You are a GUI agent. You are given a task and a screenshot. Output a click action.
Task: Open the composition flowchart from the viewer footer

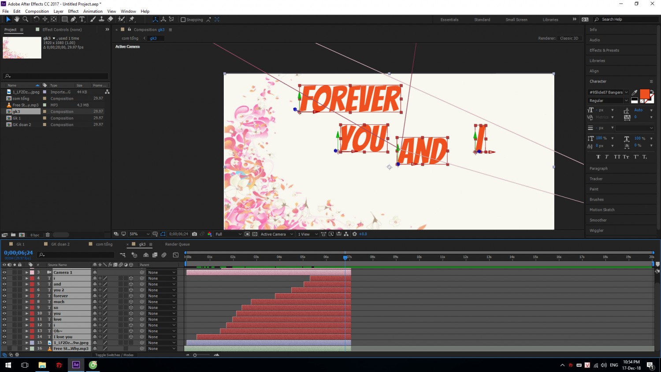pos(346,234)
